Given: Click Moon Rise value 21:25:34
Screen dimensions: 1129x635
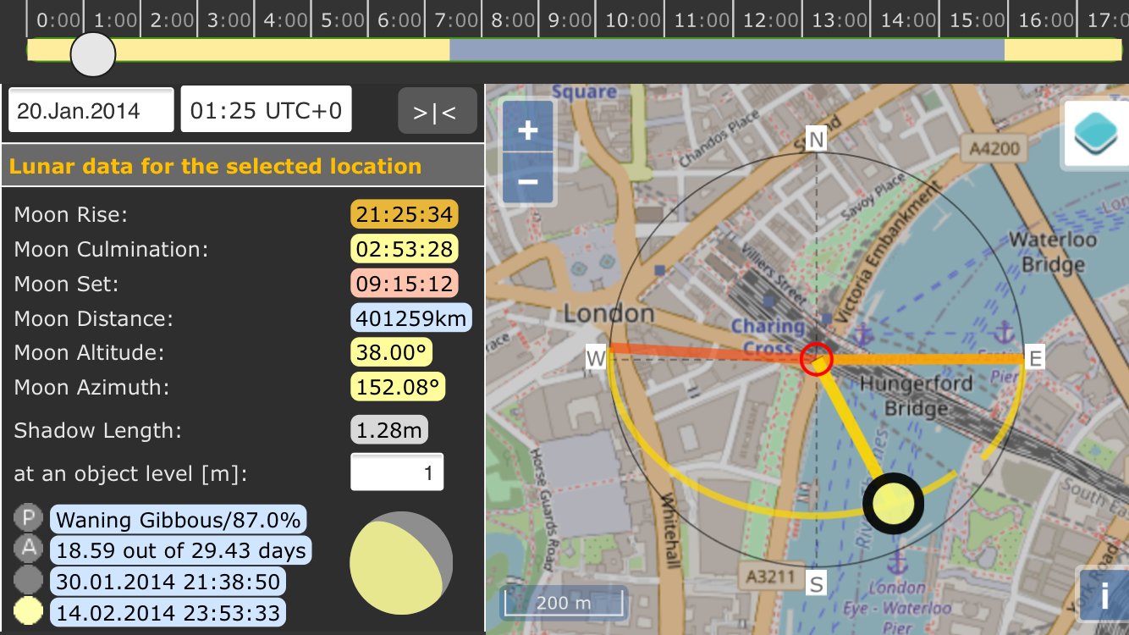Looking at the screenshot, I should point(405,215).
